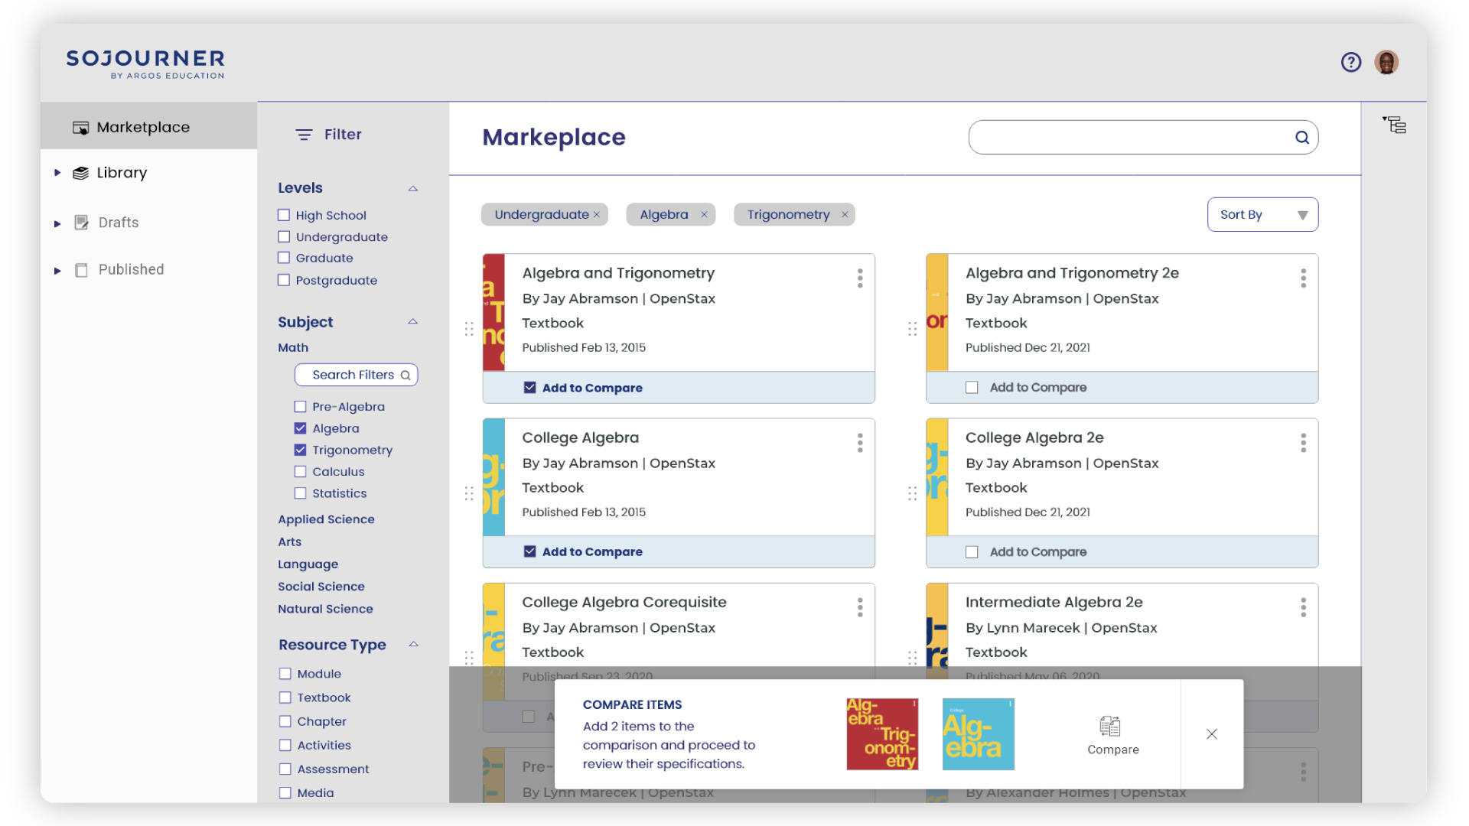
Task: Click College Algebra thumbnail in compare popup
Action: (x=978, y=734)
